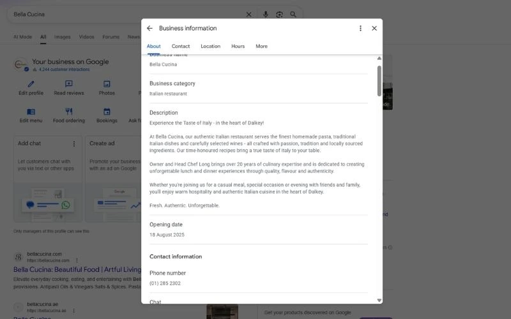Go back using the dialog's back arrow
Screen dimensions: 511x319
pos(149,28)
